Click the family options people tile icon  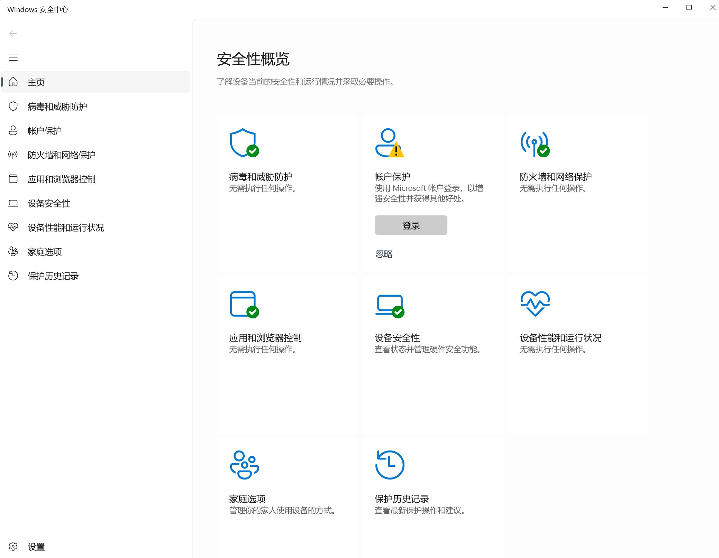[244, 465]
